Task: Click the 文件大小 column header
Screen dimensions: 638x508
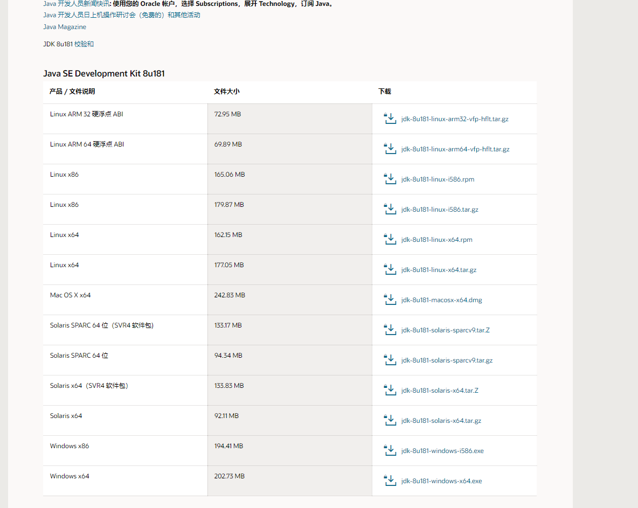Action: click(227, 92)
